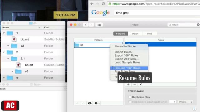The height and width of the screenshot is (112, 200).
Task: Select folder 2 icon in Finder
Action: pos(10,52)
